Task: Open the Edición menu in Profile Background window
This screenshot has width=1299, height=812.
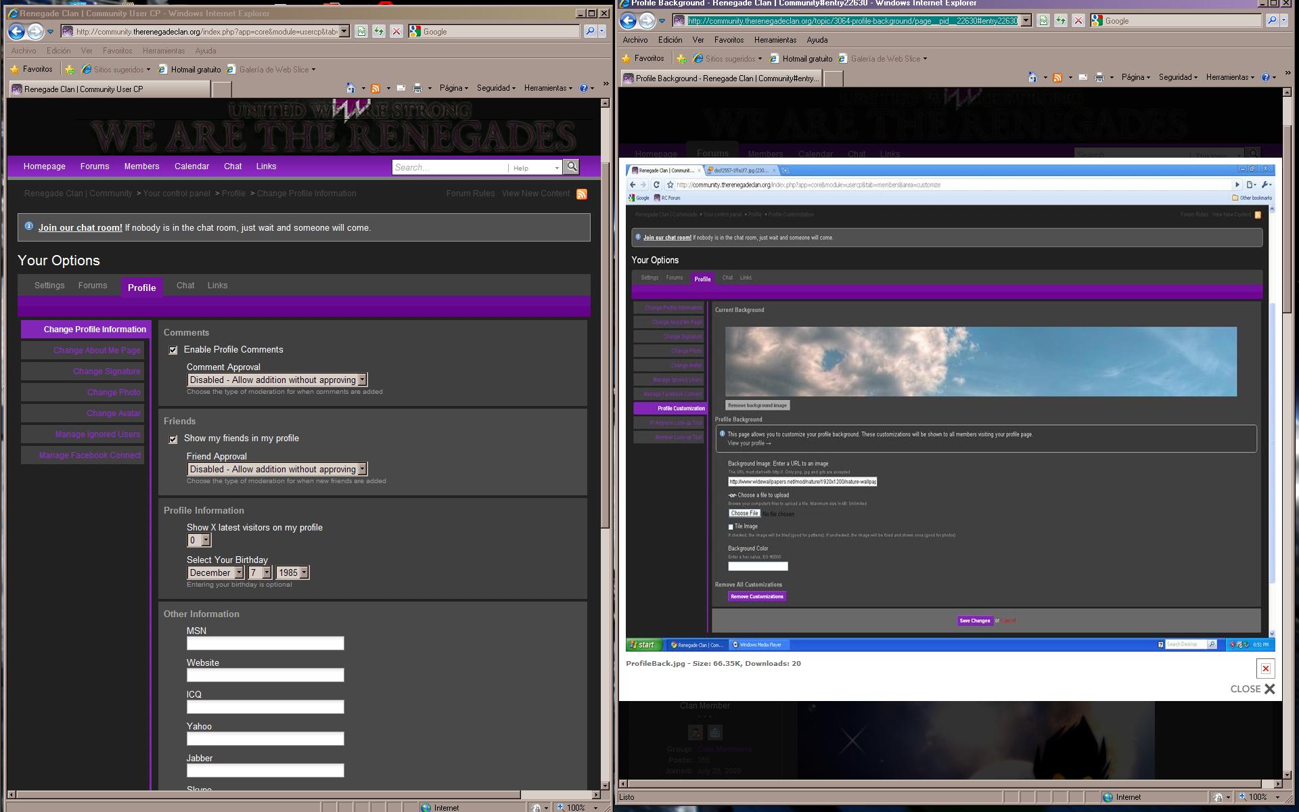Action: click(670, 40)
